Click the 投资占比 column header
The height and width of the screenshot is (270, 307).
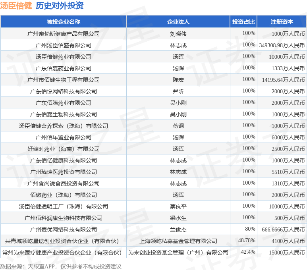coord(243,22)
